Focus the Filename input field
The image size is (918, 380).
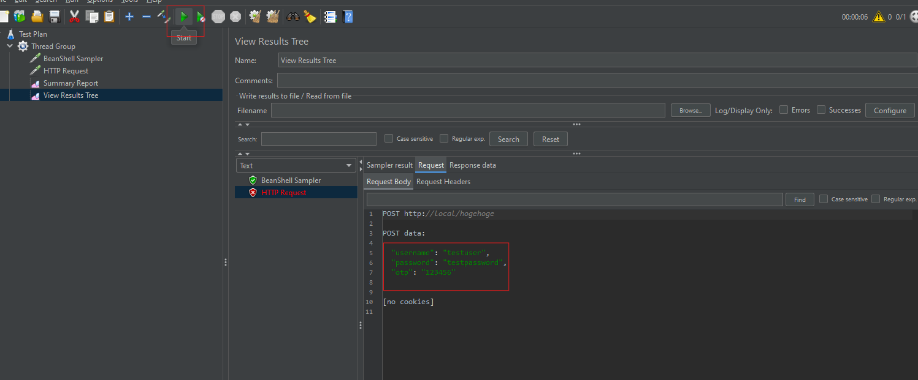pyautogui.click(x=468, y=111)
